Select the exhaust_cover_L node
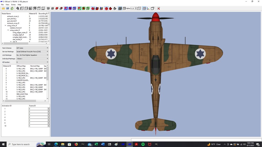This screenshot has width=262, height=147. (x=13, y=16)
